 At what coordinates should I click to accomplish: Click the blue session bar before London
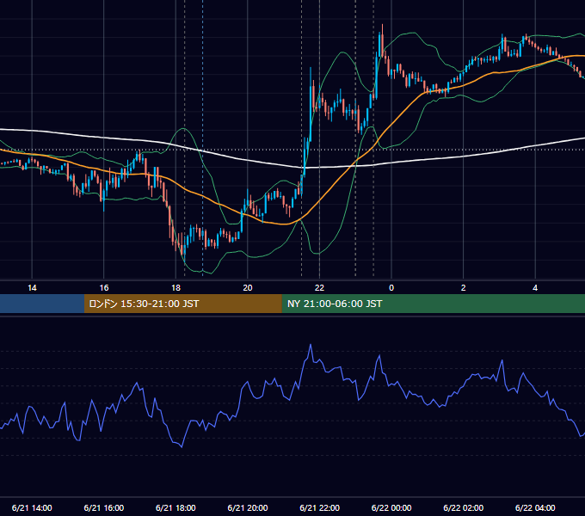(42, 304)
